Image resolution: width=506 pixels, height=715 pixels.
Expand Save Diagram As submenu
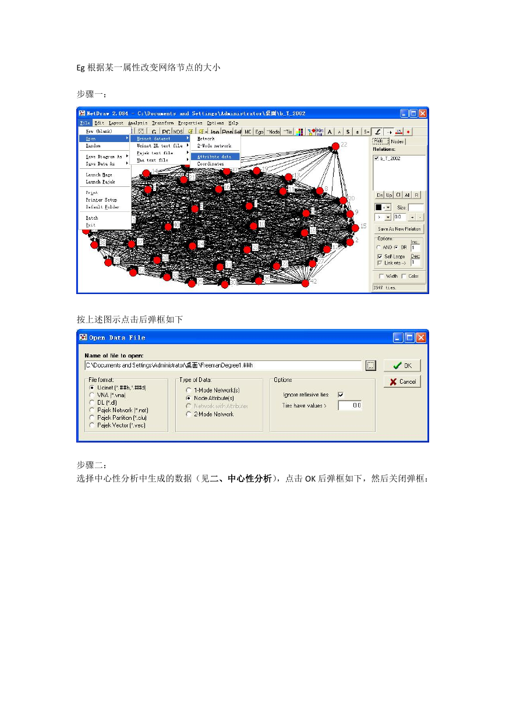coord(105,157)
